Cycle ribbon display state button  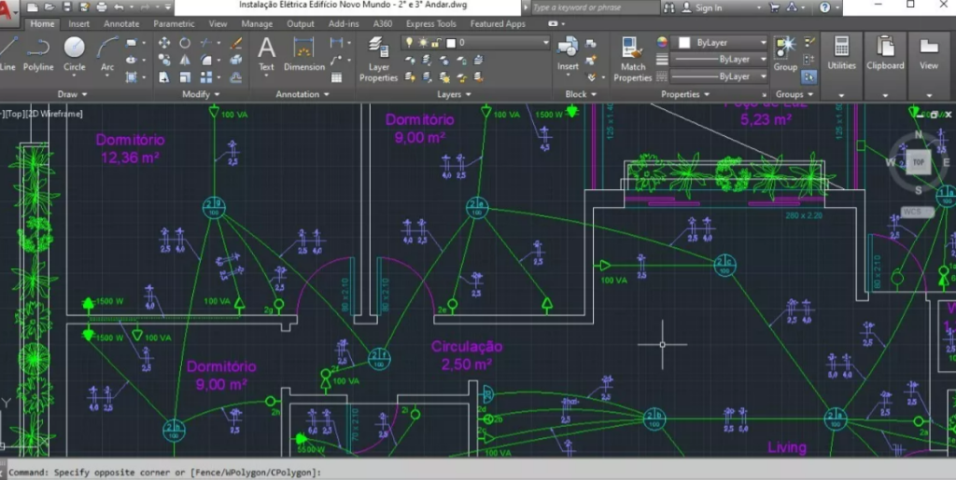pos(553,23)
